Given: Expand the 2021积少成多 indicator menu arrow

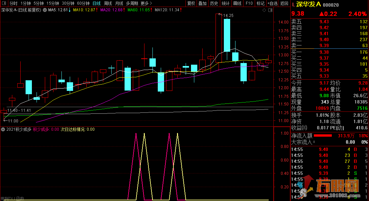Looking at the screenshot, I should (x=3, y=129).
